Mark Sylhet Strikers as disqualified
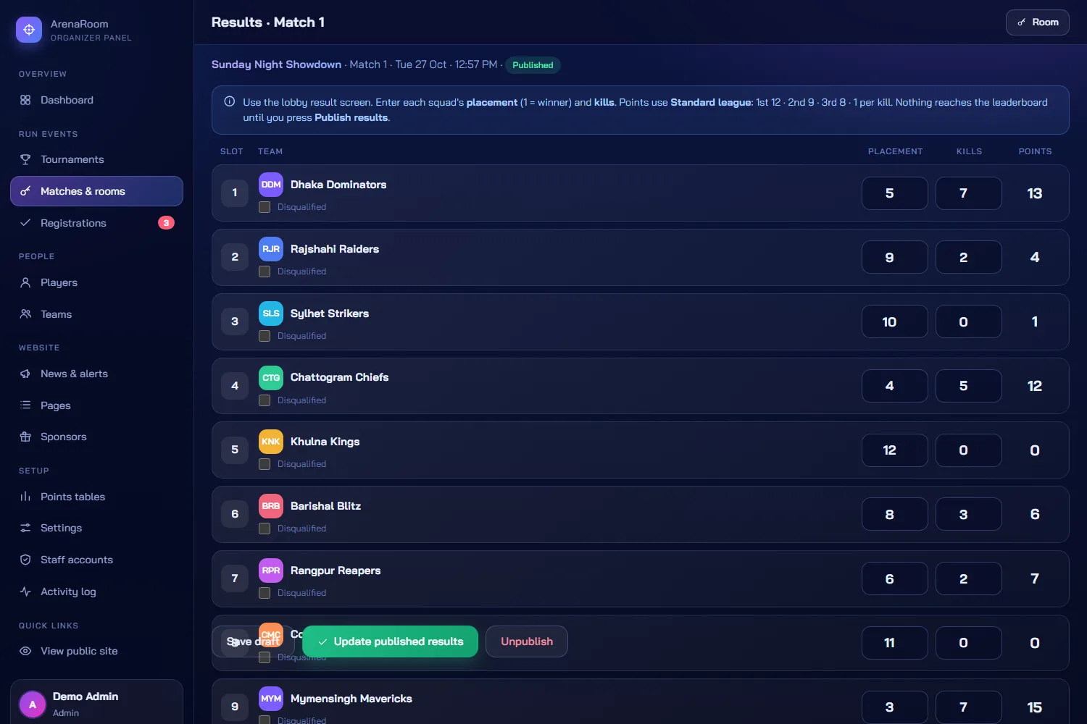1087x724 pixels. 265,336
